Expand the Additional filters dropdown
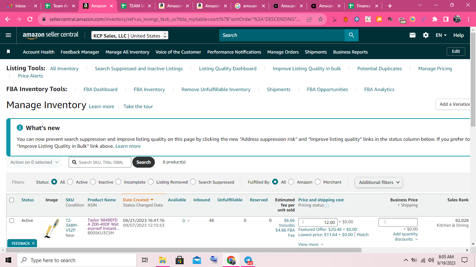Viewport: 476px width, 267px height. click(x=379, y=182)
